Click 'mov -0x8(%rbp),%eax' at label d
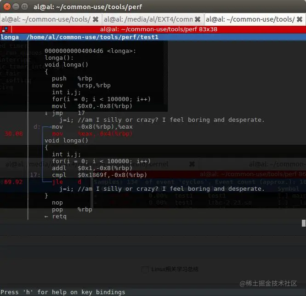 [x=92, y=127]
